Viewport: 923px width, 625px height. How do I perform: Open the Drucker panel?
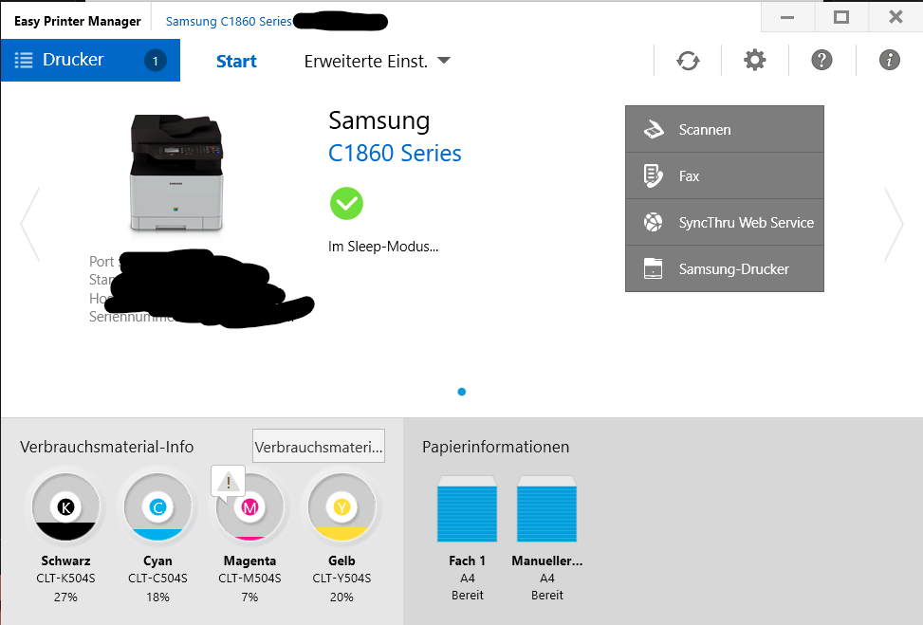pyautogui.click(x=91, y=60)
